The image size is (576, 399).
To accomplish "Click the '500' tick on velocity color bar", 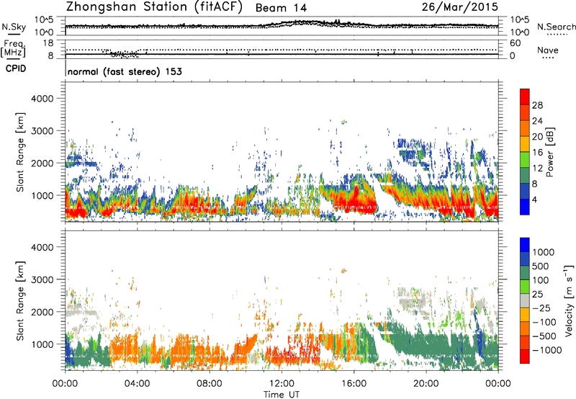I will (540, 266).
